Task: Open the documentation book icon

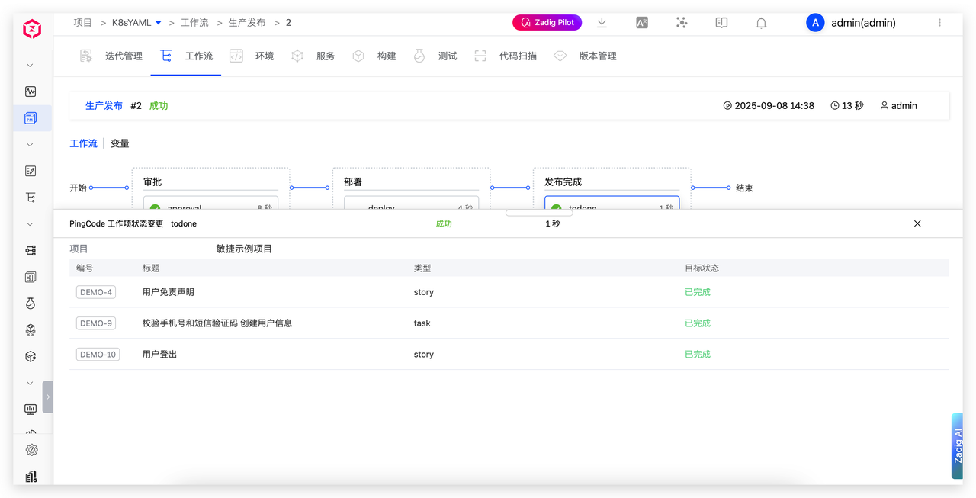Action: [x=721, y=23]
